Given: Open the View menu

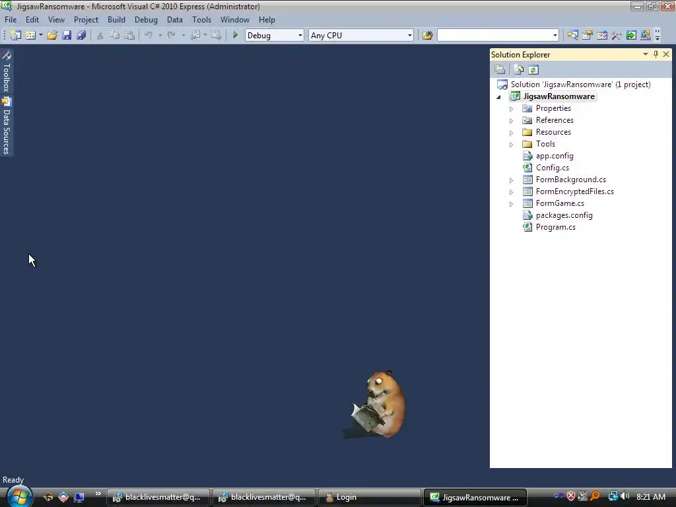Looking at the screenshot, I should point(57,20).
